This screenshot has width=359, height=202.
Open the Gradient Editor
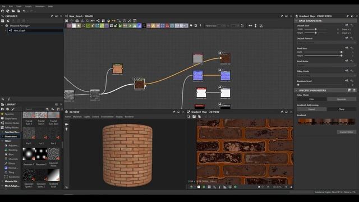pyautogui.click(x=347, y=132)
